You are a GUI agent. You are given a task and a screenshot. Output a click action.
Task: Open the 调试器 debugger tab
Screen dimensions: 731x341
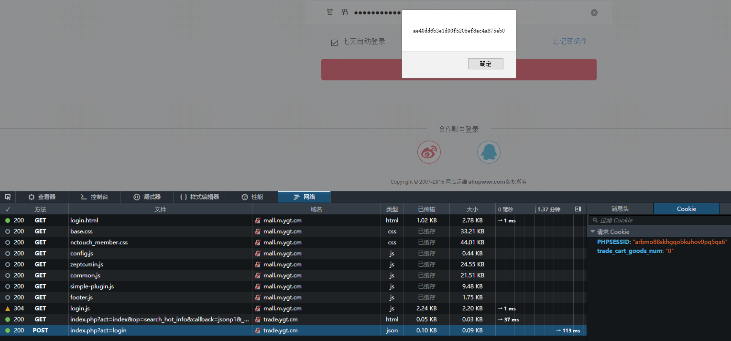click(147, 197)
